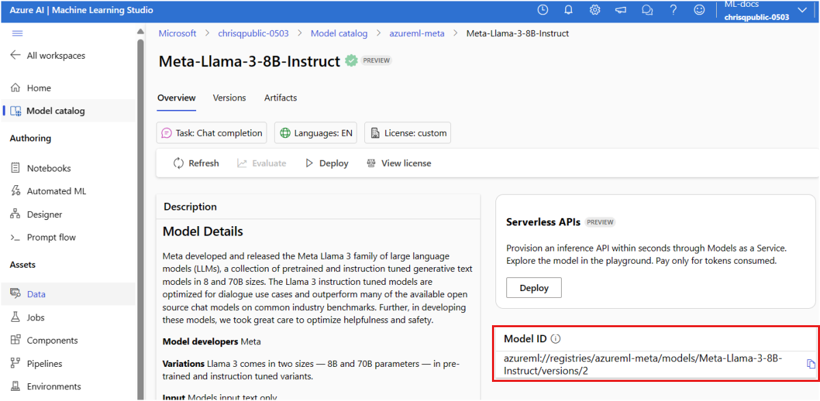The width and height of the screenshot is (820, 401).
Task: Click the Model ID info icon
Action: point(556,339)
